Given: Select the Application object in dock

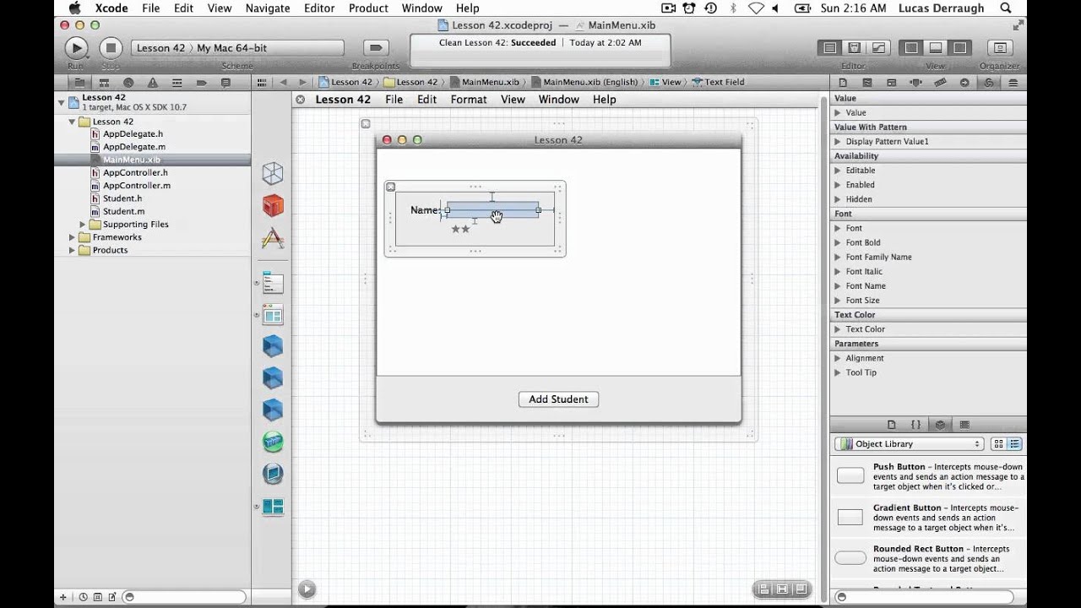Looking at the screenshot, I should tap(272, 238).
